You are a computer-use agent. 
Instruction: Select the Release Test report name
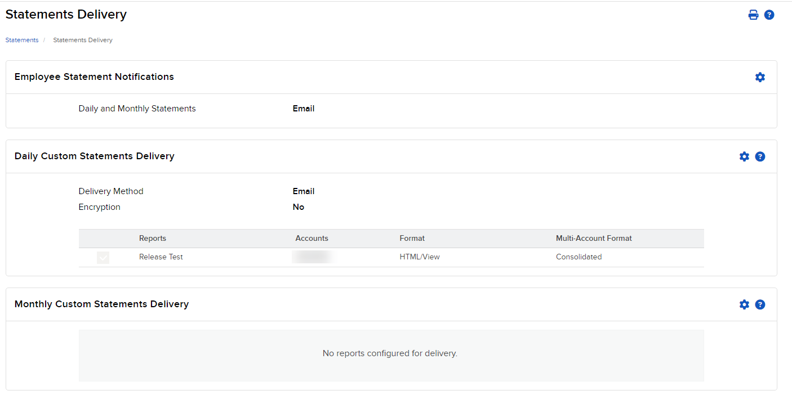pos(161,257)
